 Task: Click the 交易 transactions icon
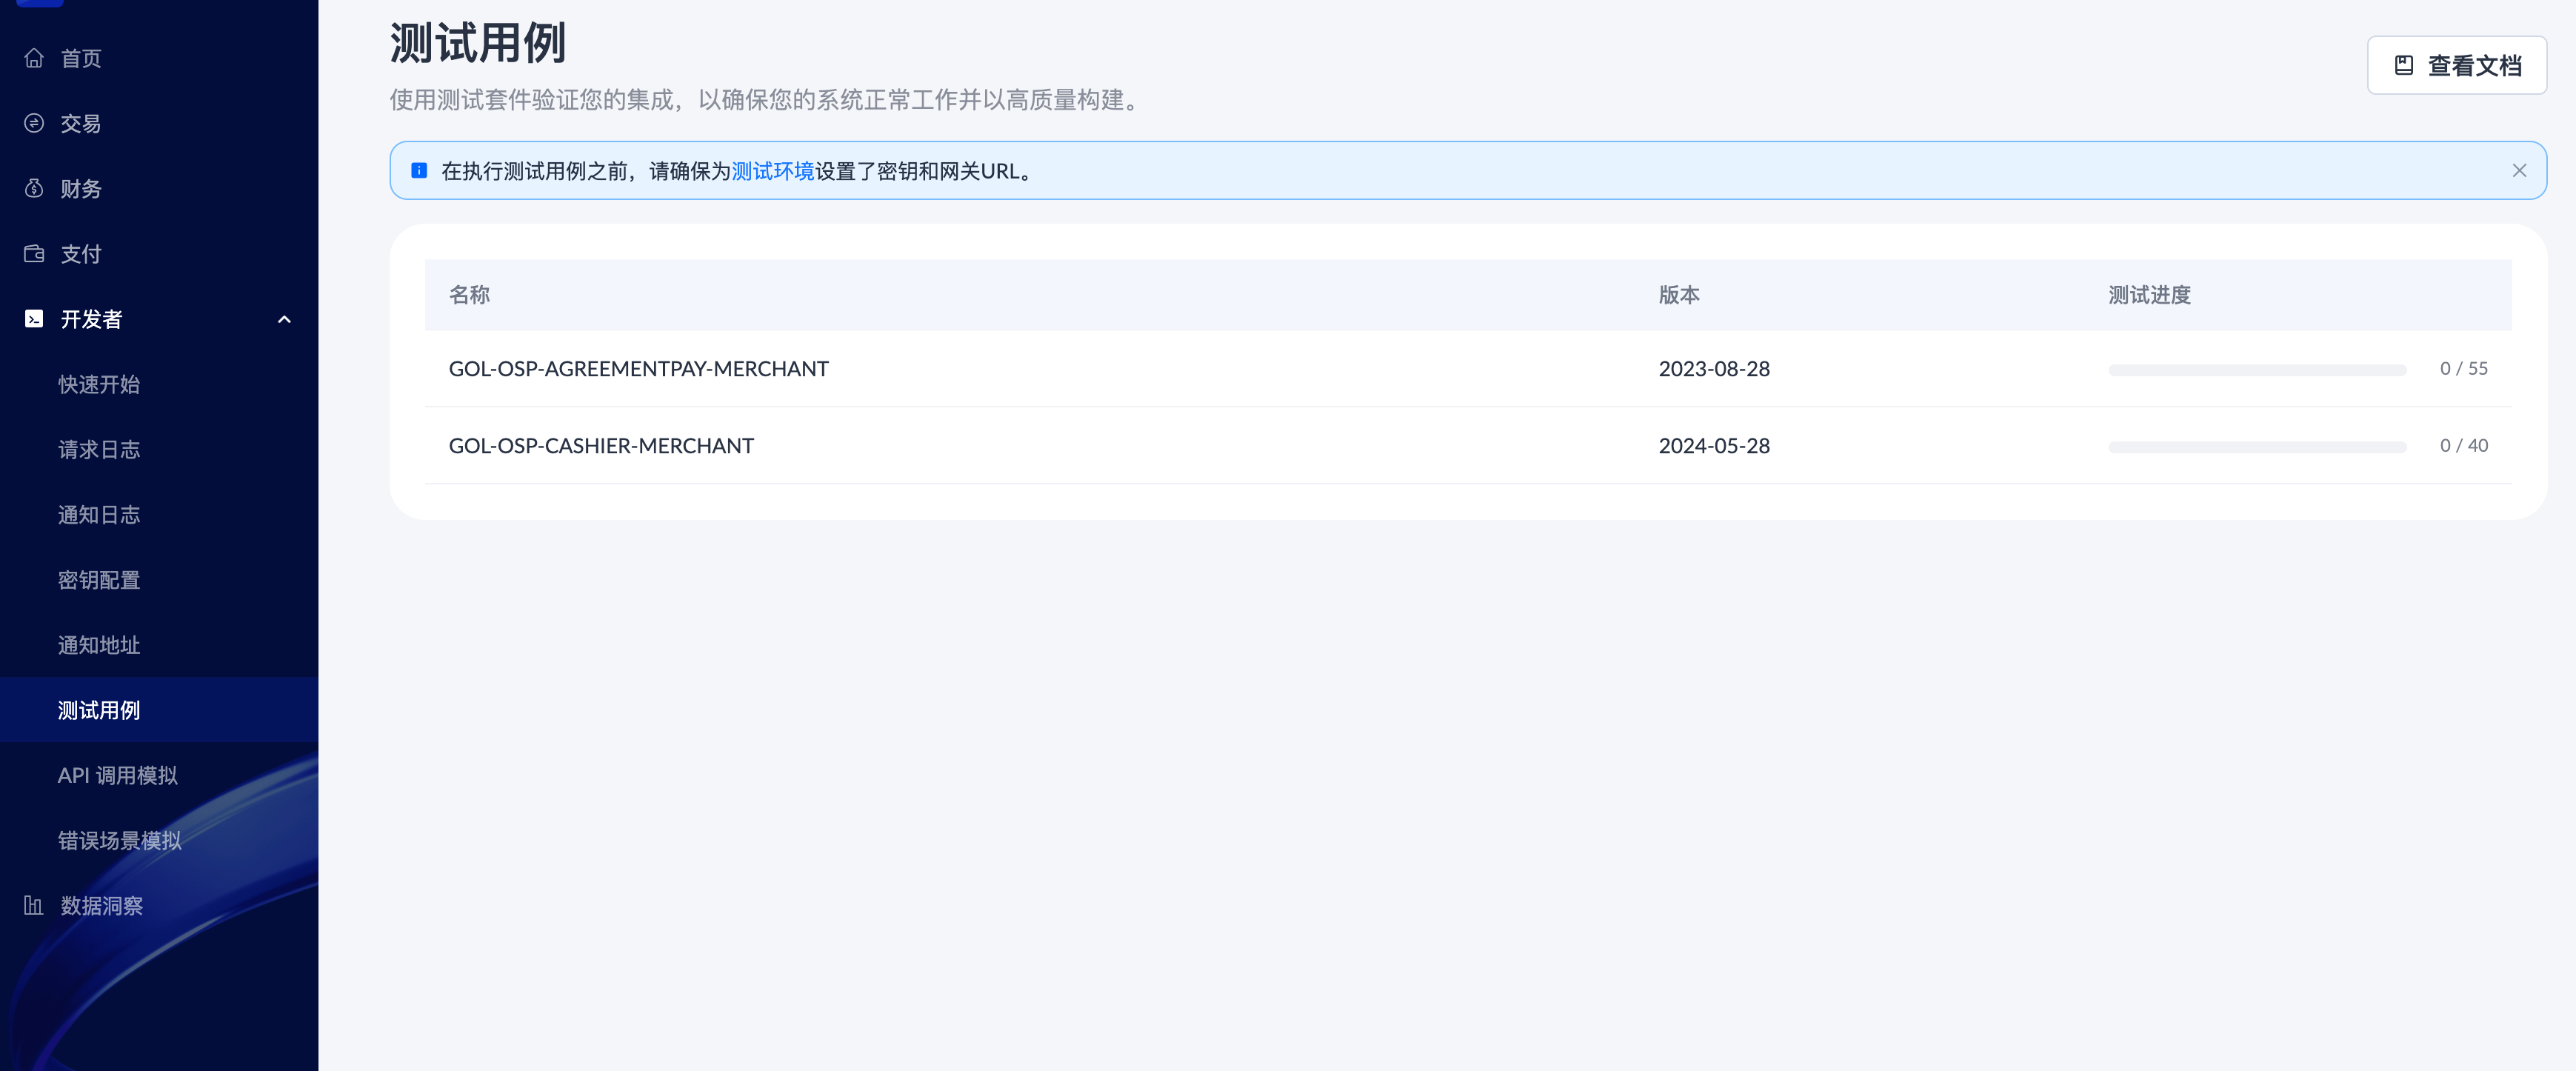[34, 123]
